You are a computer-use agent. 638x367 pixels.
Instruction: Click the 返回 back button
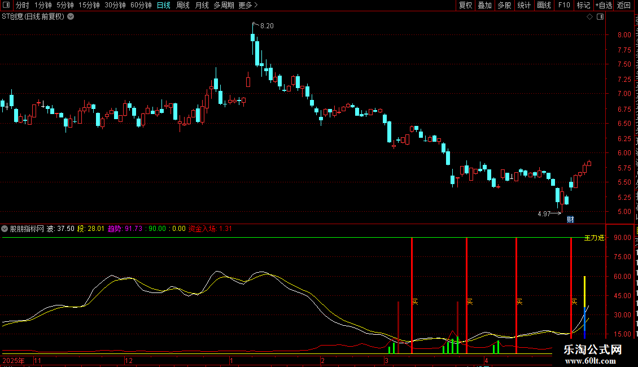(x=624, y=5)
